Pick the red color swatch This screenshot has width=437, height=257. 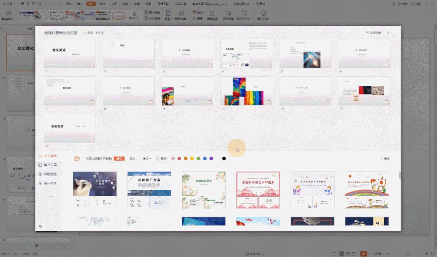[x=179, y=159]
